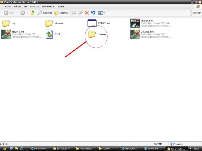Open the Herramientas menu
Image resolution: width=202 pixels, height=151 pixels.
click(x=48, y=6)
